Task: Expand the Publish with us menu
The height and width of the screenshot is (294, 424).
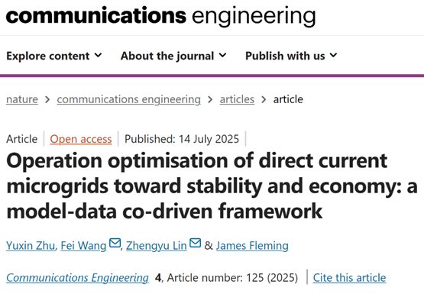Action: pos(291,56)
